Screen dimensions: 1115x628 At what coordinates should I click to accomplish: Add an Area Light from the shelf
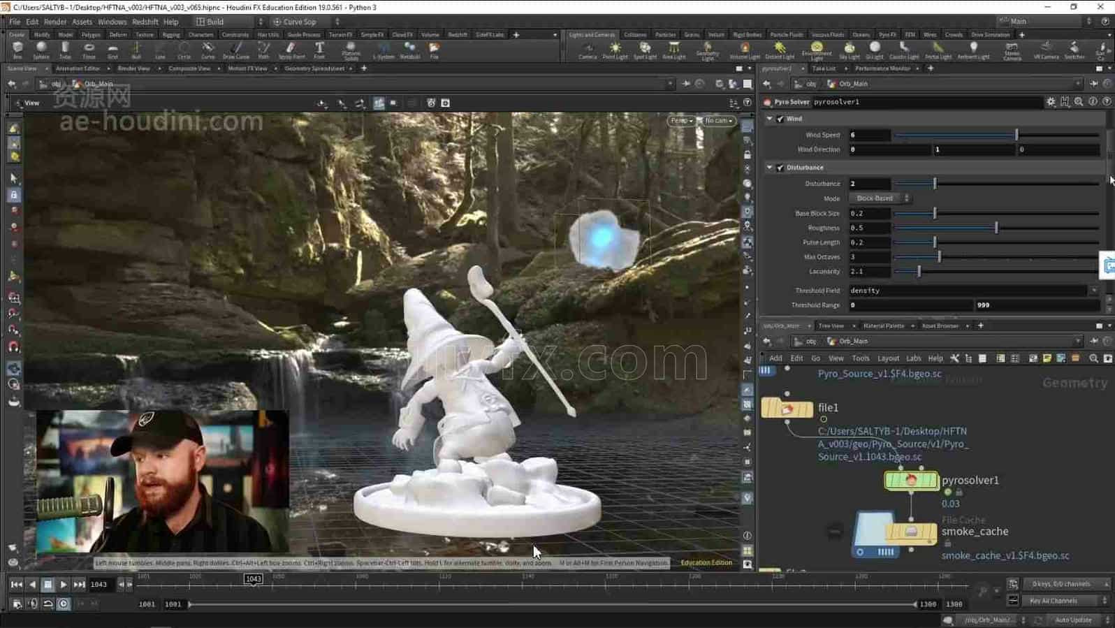pyautogui.click(x=674, y=50)
